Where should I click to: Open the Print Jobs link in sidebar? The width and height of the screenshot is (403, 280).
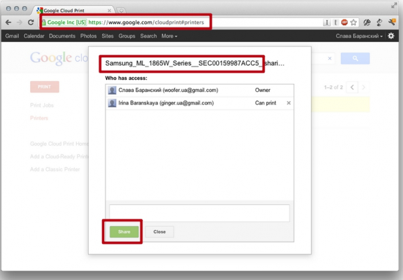tap(42, 105)
